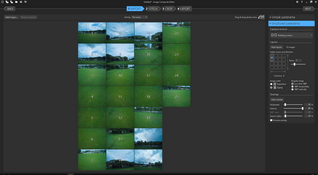Image resolution: width=318 pixels, height=175 pixels.
Task: Select image thumbnail number 19
Action: point(148,118)
